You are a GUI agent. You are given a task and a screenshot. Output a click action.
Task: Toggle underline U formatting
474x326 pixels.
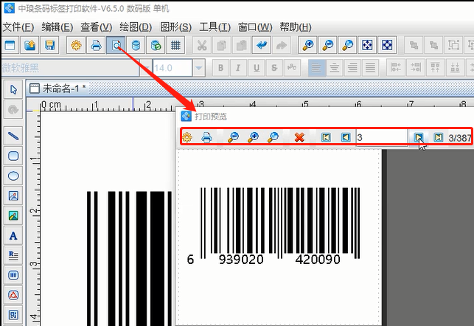tap(257, 68)
